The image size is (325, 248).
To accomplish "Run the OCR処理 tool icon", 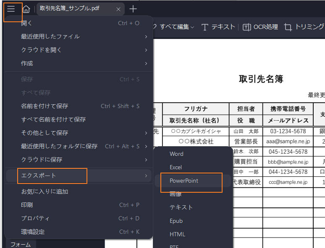I will 246,27.
